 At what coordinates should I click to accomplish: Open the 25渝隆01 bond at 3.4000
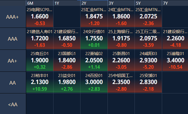[x=175, y=61]
